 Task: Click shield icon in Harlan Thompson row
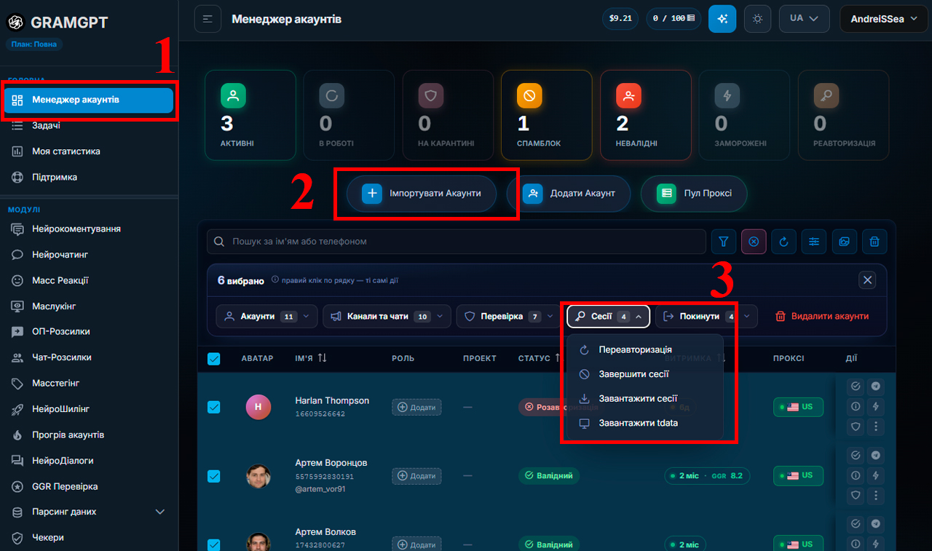[x=856, y=427]
